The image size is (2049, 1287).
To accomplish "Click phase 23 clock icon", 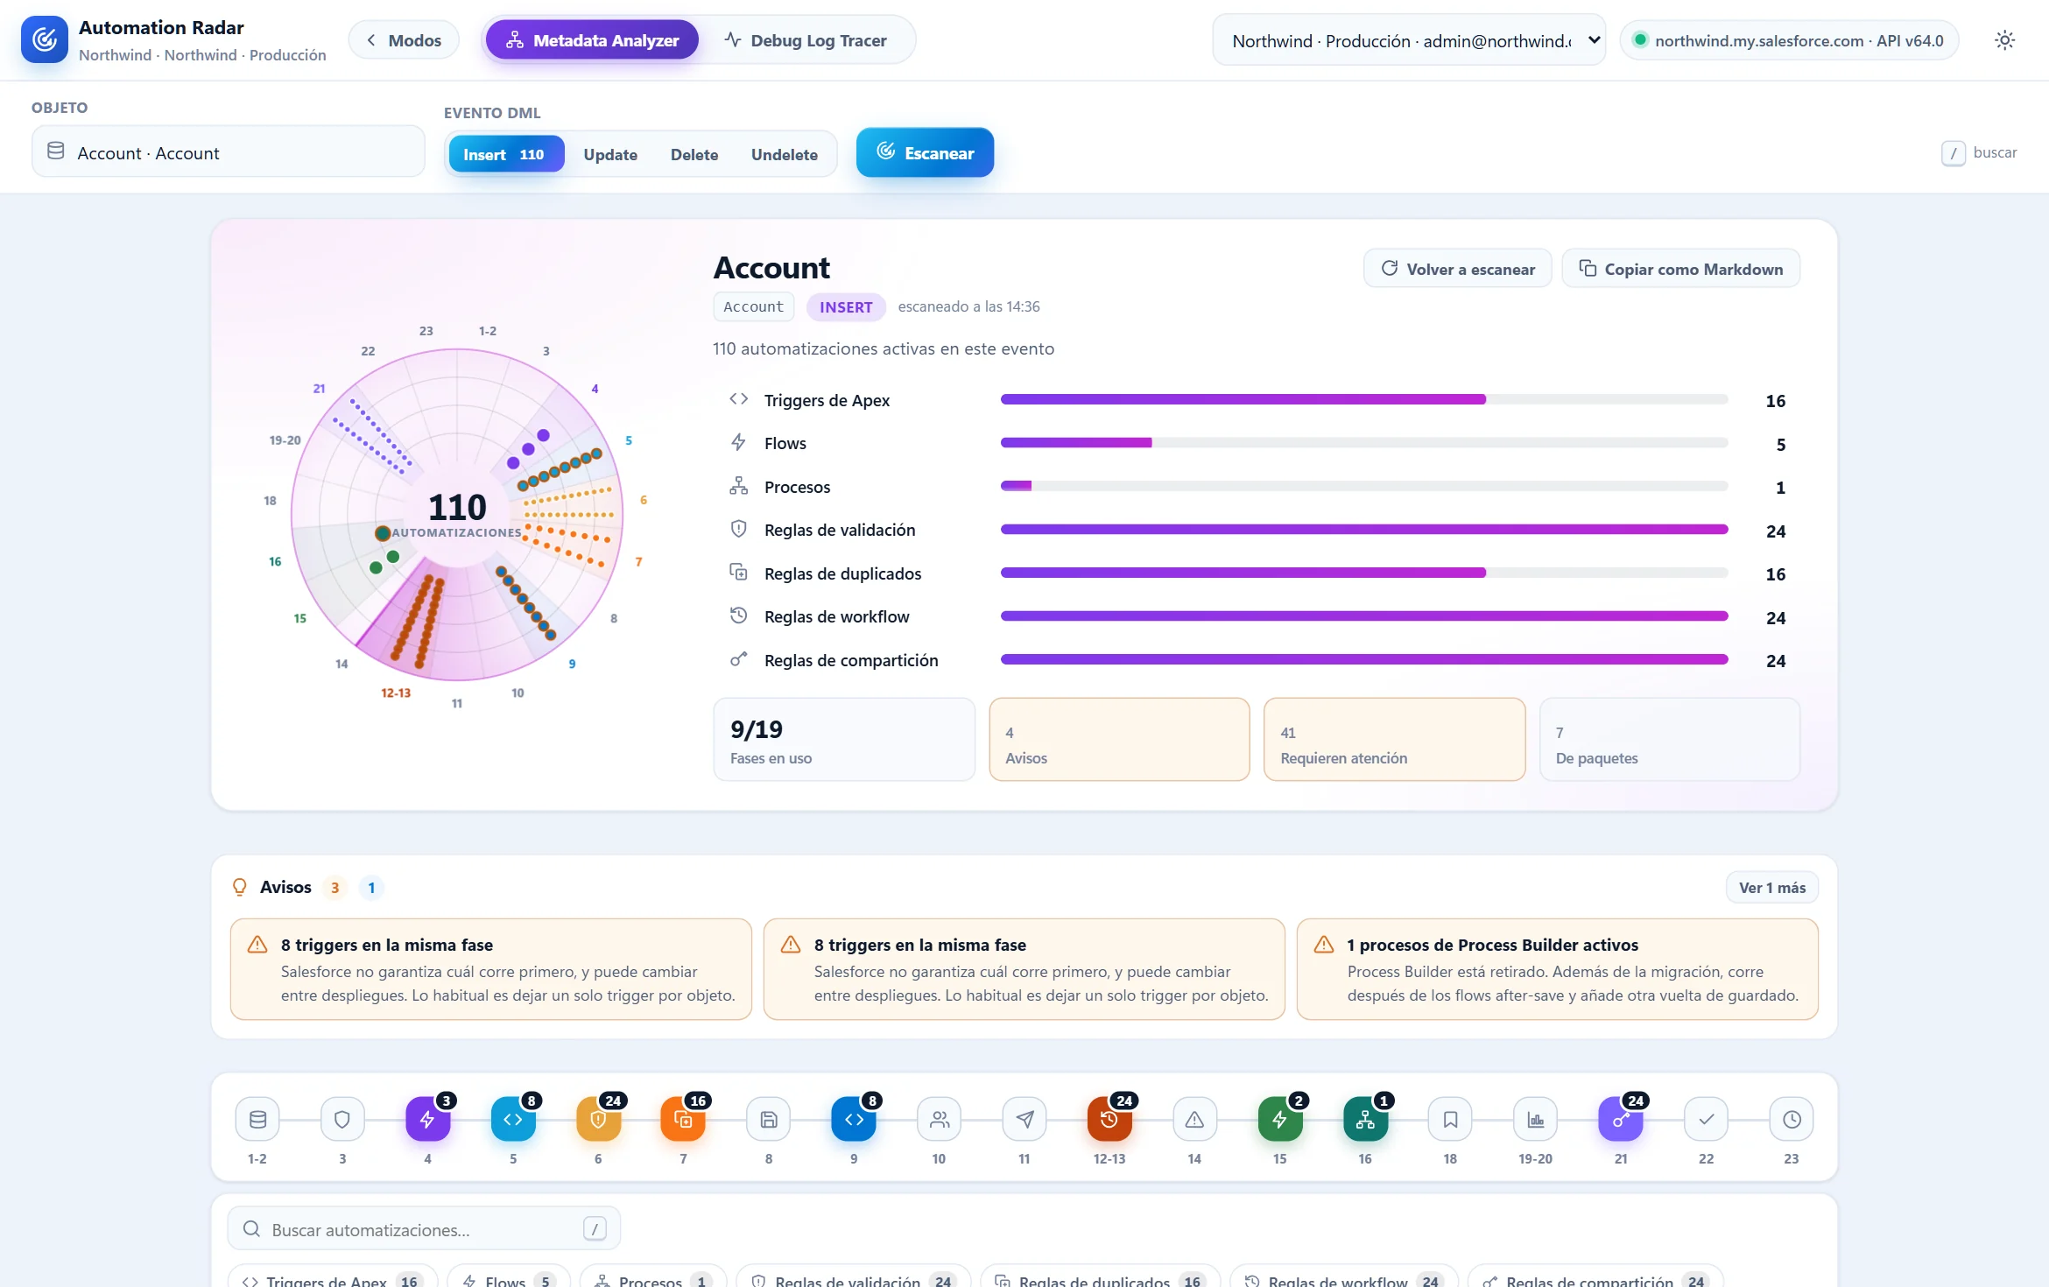I will [x=1792, y=1119].
